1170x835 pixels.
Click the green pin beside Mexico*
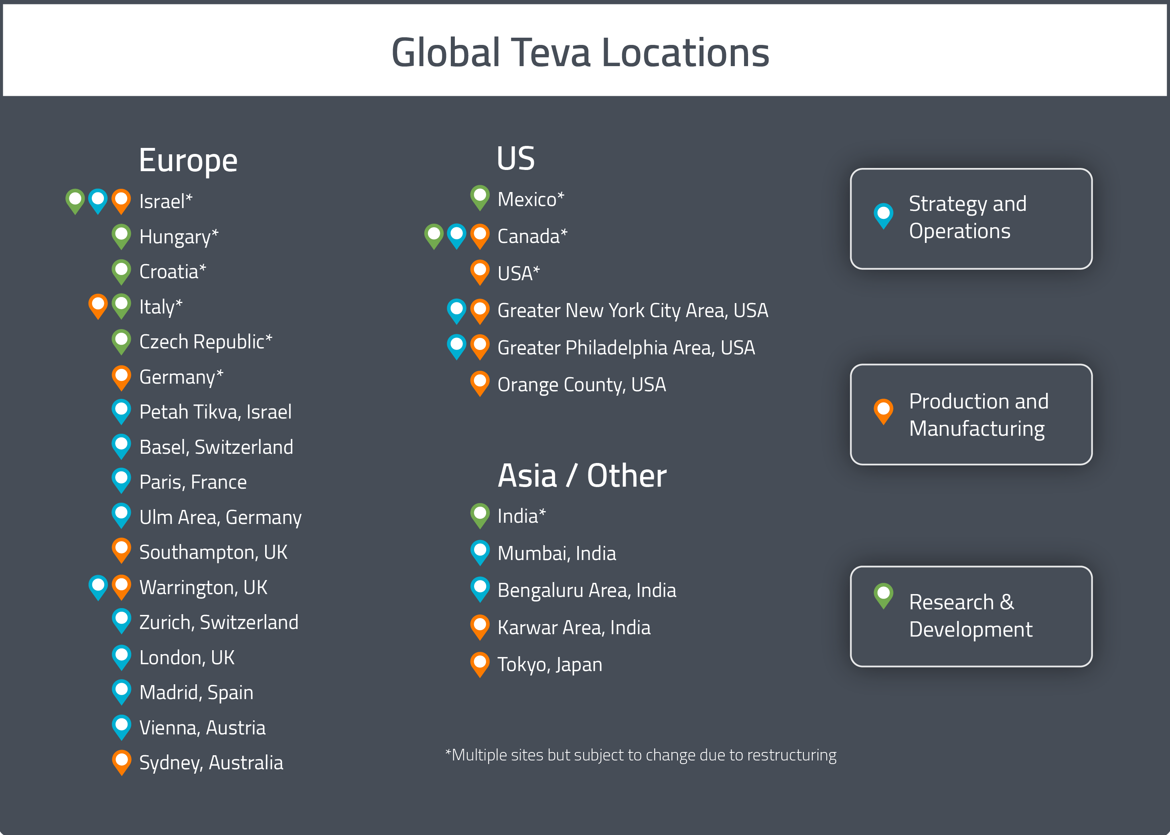(480, 198)
